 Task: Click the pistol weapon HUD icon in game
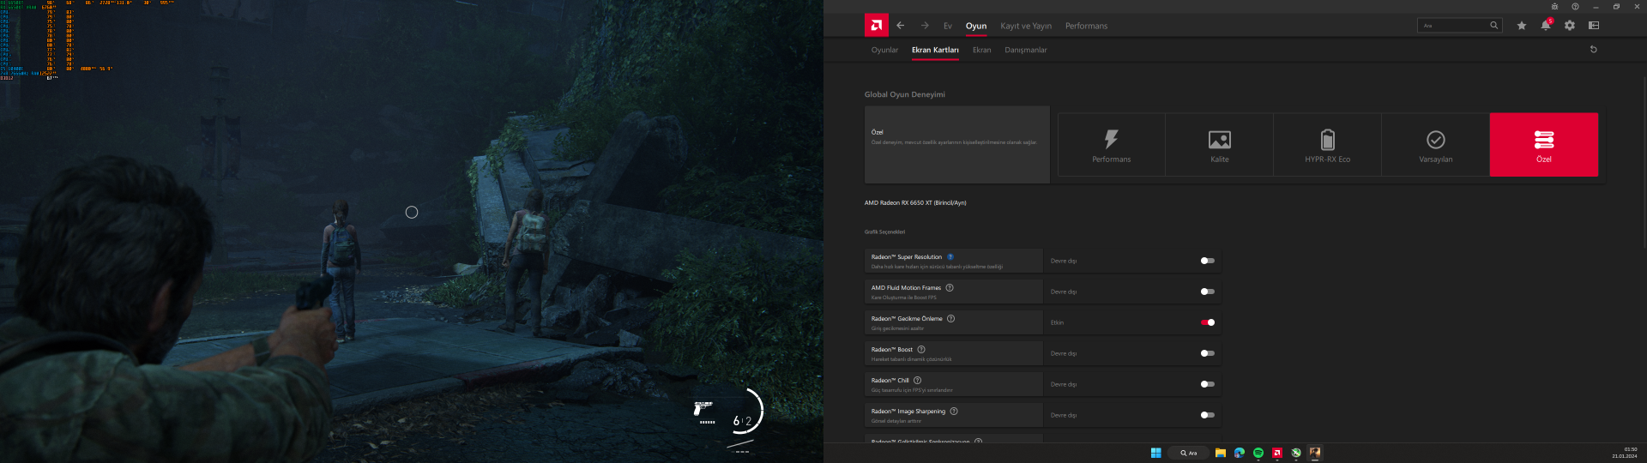pyautogui.click(x=703, y=407)
